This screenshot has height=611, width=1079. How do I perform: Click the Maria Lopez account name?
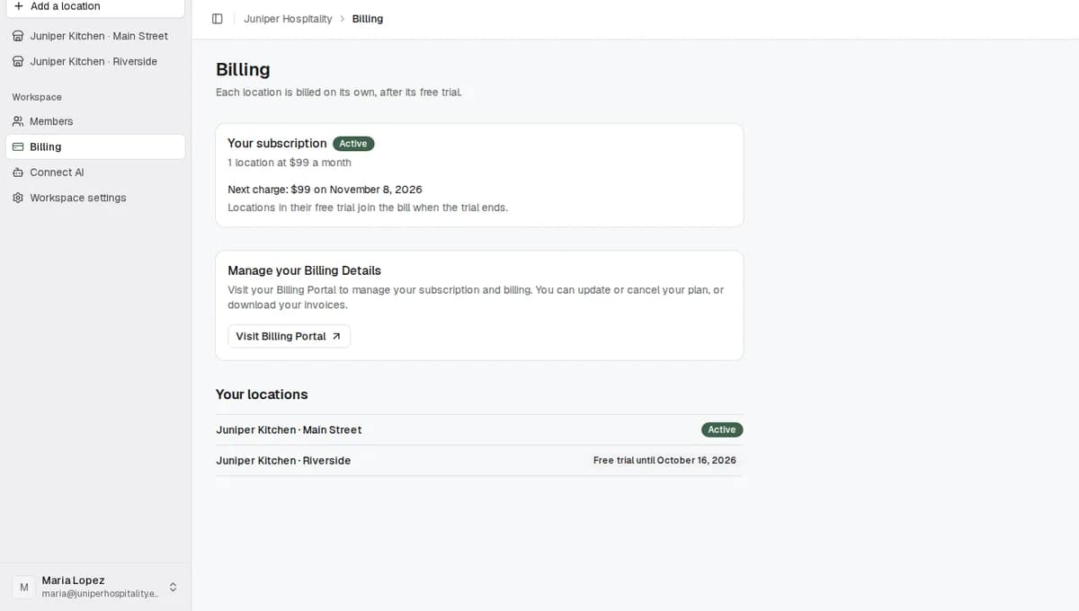[73, 580]
